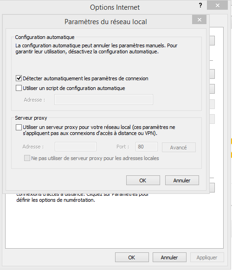Click the Serveur proxy group label
The image size is (232, 270).
(x=31, y=118)
